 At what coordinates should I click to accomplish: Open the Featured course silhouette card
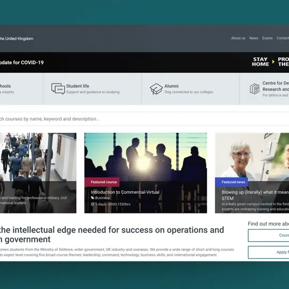click(x=146, y=173)
